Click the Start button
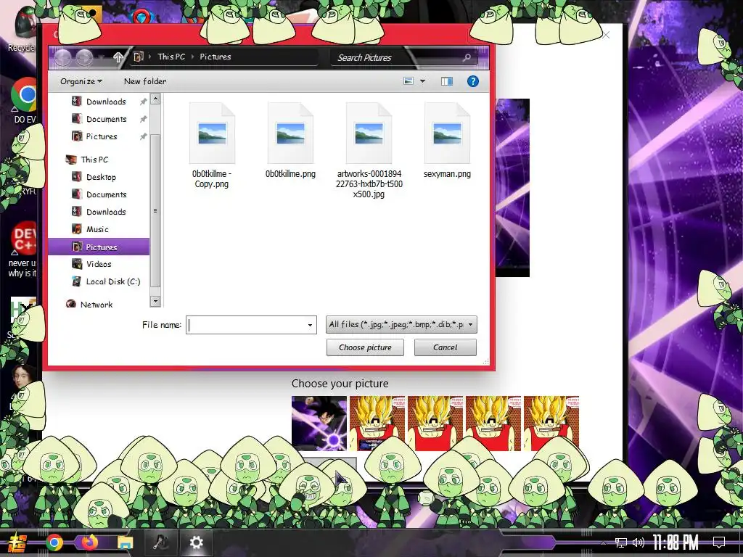The image size is (743, 557). 18,542
